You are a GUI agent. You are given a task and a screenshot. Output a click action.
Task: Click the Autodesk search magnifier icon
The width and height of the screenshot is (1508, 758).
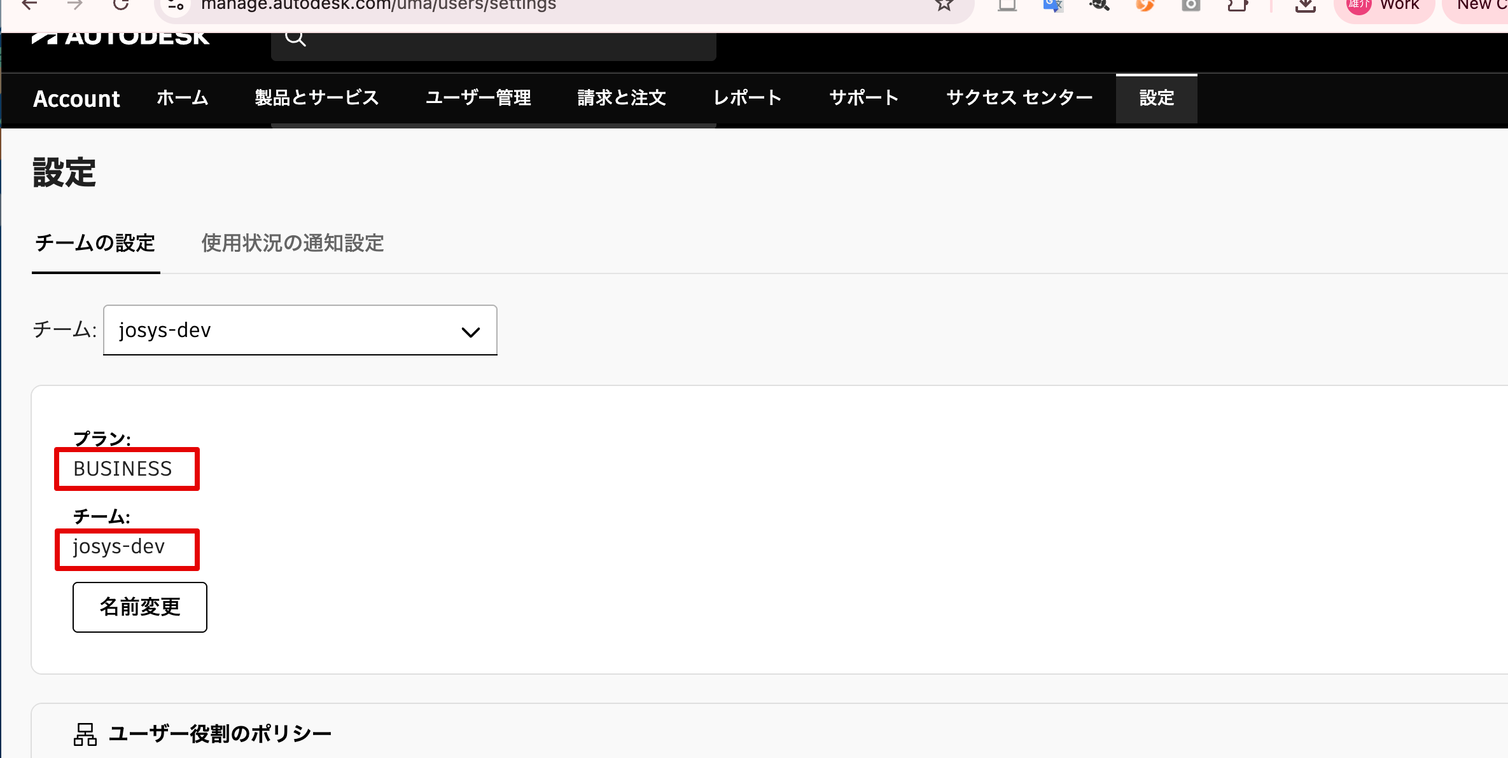(295, 39)
